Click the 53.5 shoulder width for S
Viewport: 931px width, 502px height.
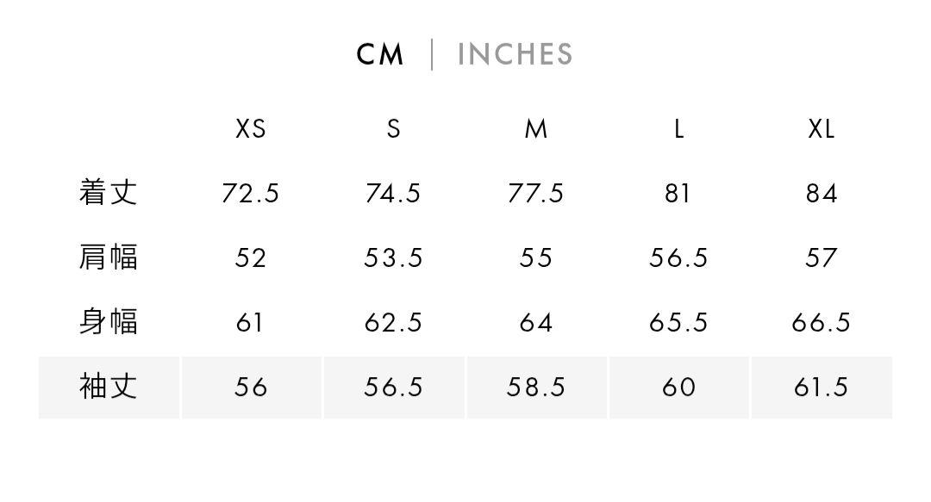(394, 258)
